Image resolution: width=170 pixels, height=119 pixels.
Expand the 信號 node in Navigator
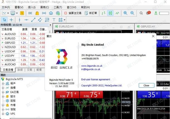[3, 109]
